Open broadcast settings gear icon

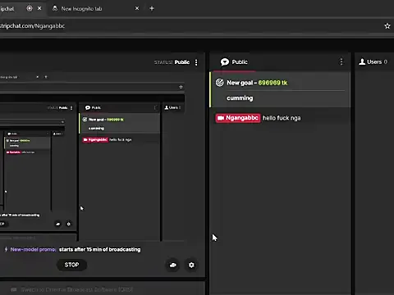pos(191,265)
